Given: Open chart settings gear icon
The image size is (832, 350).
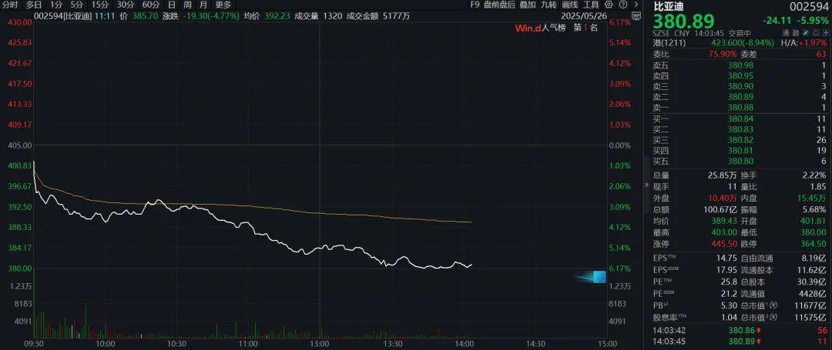Looking at the screenshot, I should 609,5.
